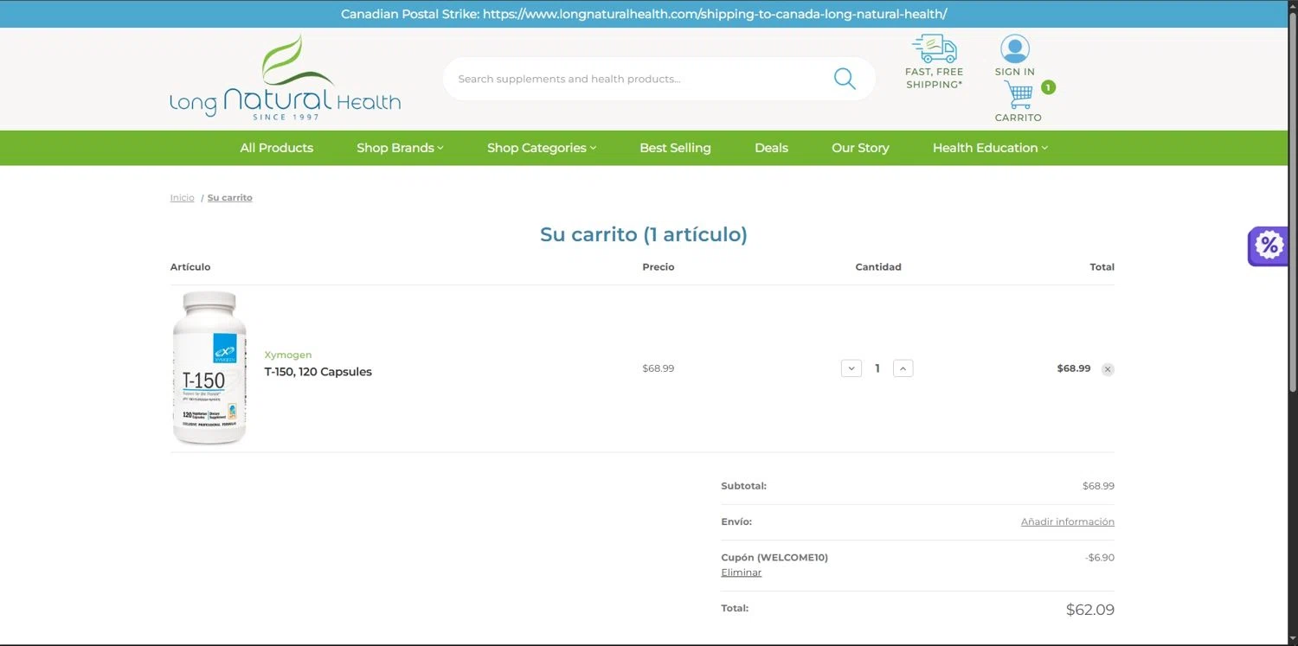Viewport: 1298px width, 646px height.
Task: Click the T-150 quantity value field
Action: [877, 368]
